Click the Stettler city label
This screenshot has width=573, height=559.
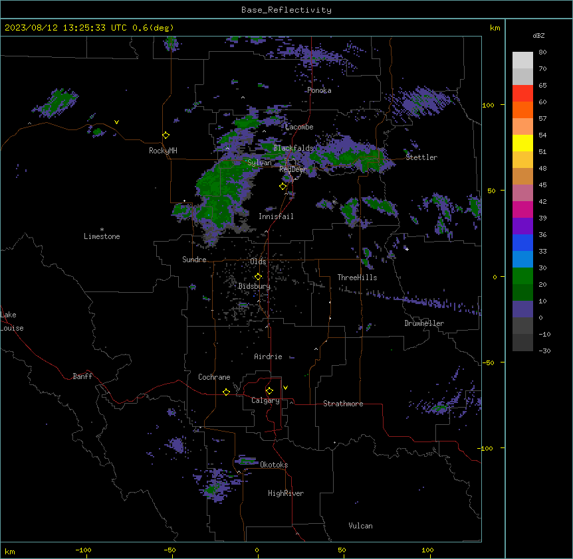pos(421,157)
